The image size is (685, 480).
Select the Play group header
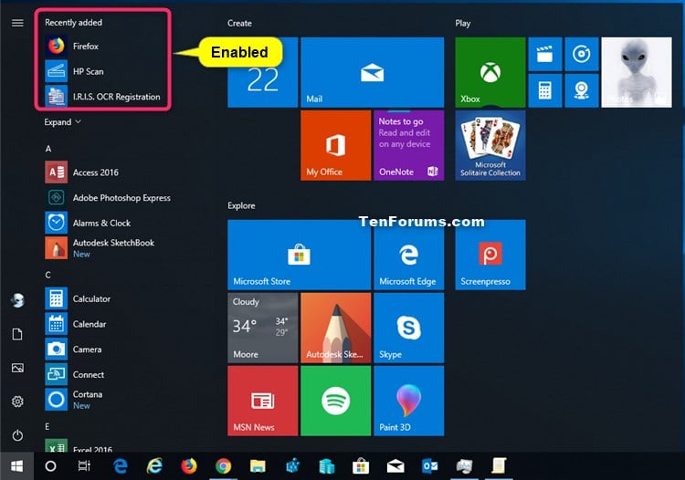click(463, 23)
